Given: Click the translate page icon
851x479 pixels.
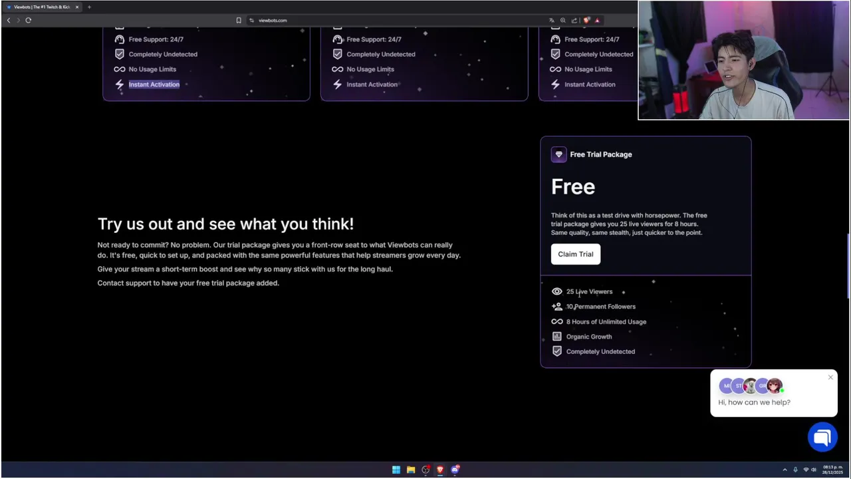Looking at the screenshot, I should 552,21.
